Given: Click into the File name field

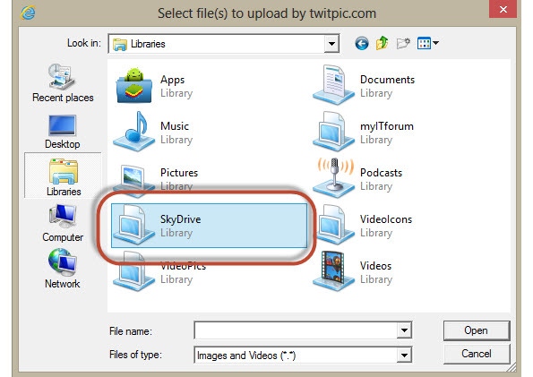Looking at the screenshot, I should click(x=296, y=330).
